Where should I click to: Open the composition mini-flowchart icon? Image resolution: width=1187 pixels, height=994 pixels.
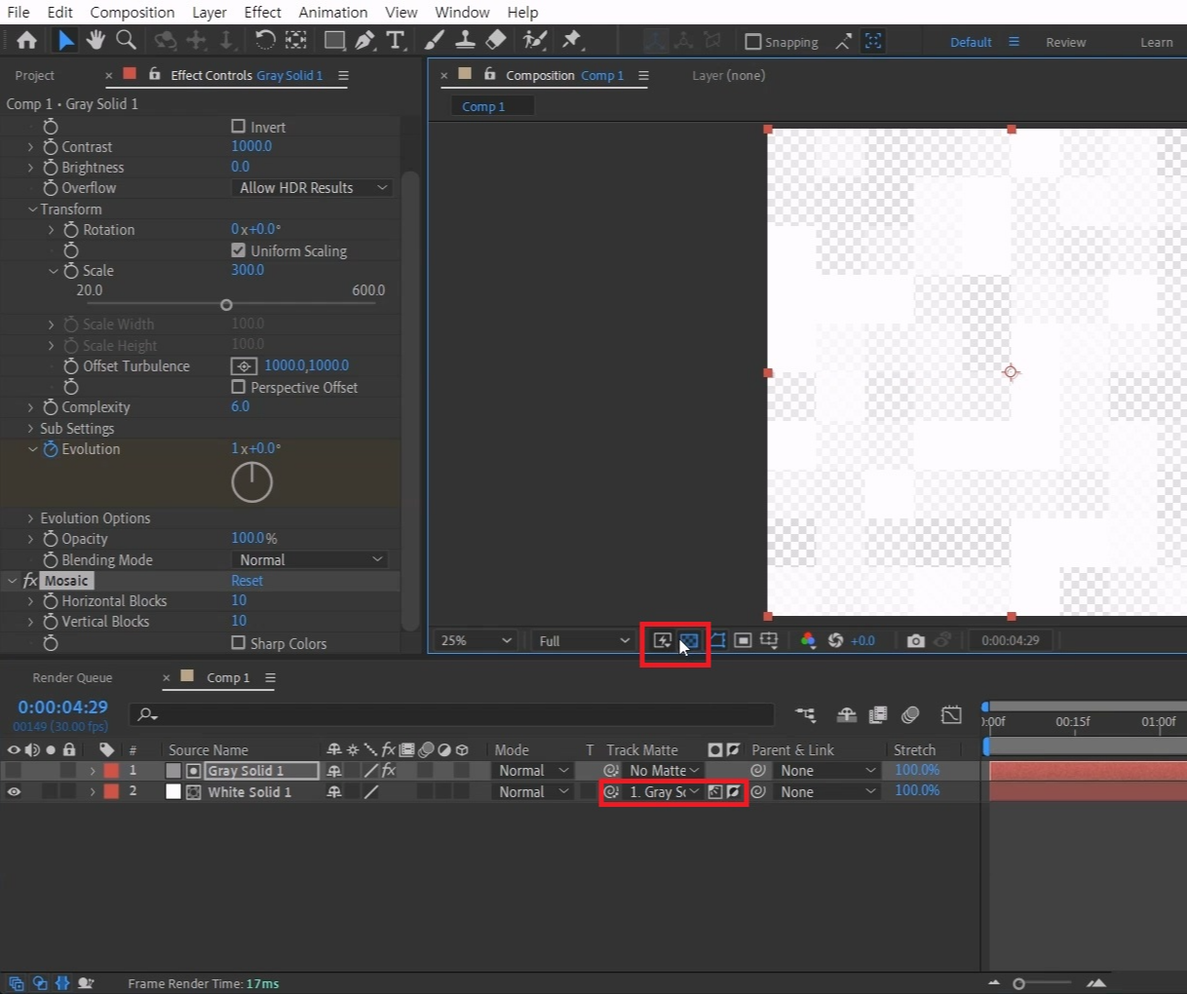[805, 715]
